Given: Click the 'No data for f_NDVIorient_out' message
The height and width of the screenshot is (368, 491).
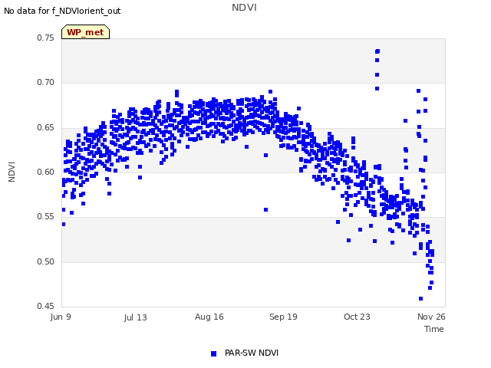Looking at the screenshot, I should click(x=62, y=11).
